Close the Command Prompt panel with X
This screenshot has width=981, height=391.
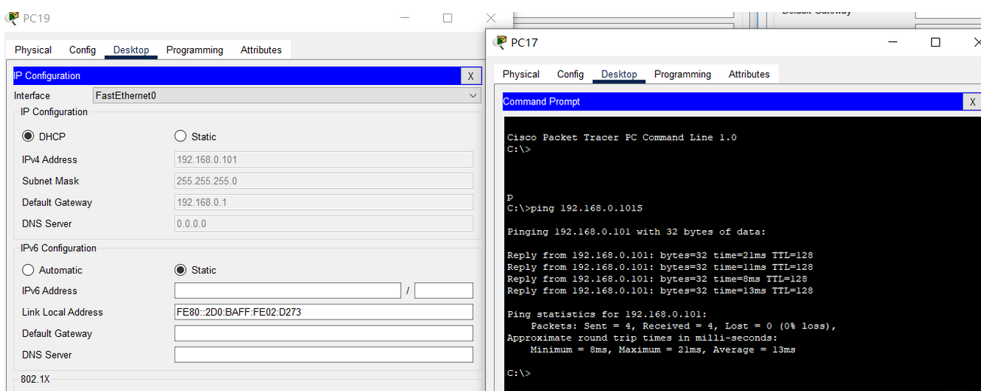click(x=972, y=102)
